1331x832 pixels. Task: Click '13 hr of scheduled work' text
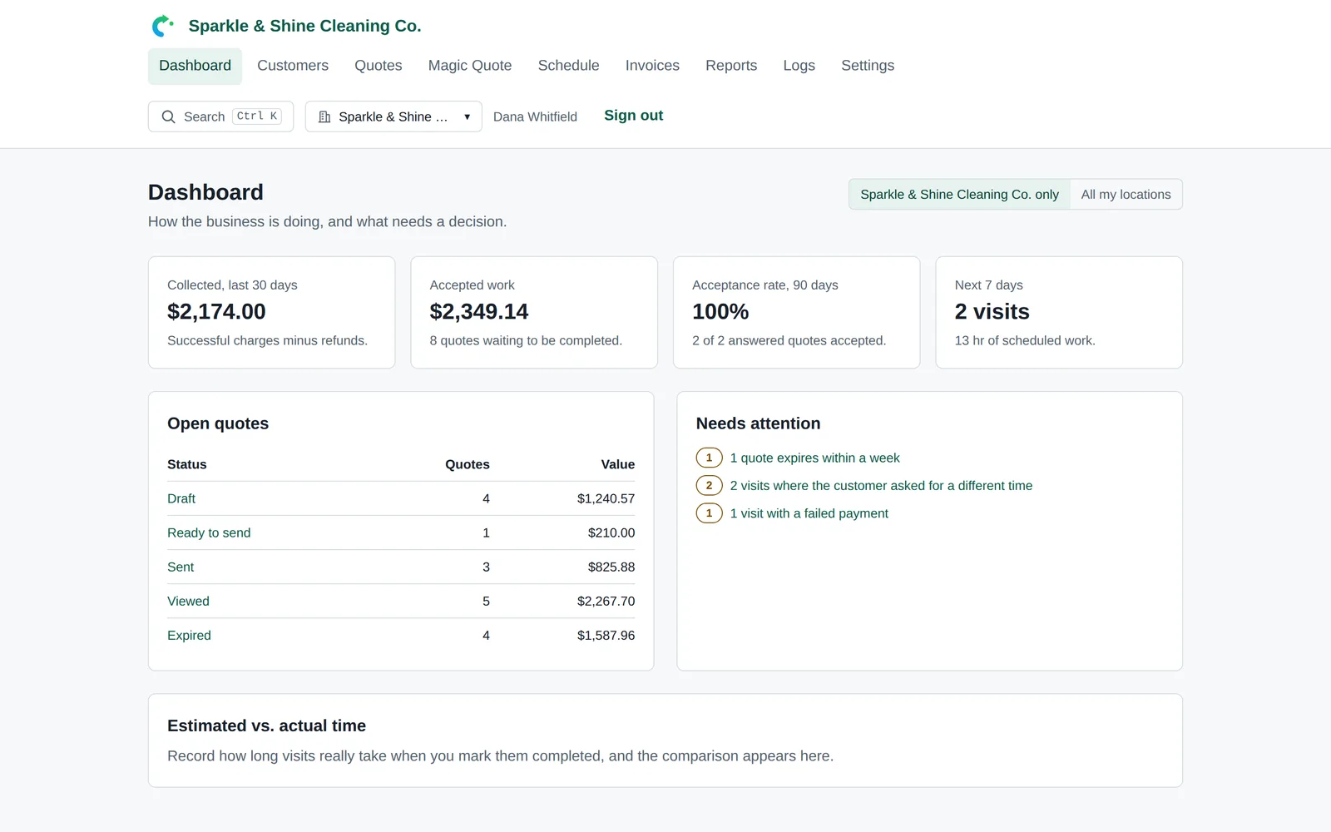pos(1025,340)
